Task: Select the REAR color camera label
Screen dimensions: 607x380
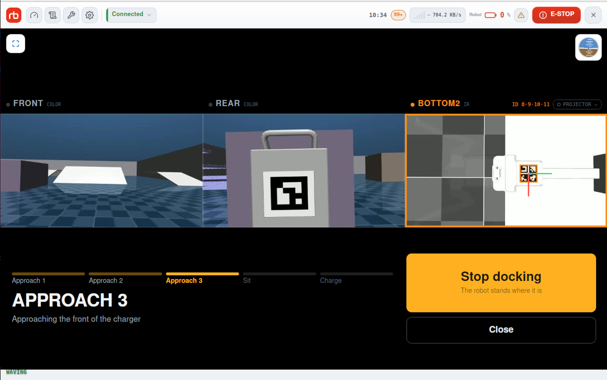Action: (233, 104)
